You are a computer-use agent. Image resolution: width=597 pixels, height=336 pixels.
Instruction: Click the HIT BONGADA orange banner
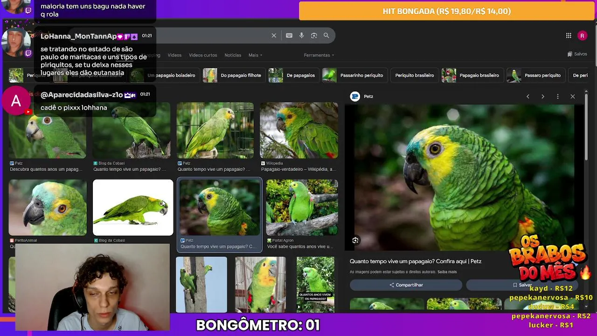pos(447,11)
